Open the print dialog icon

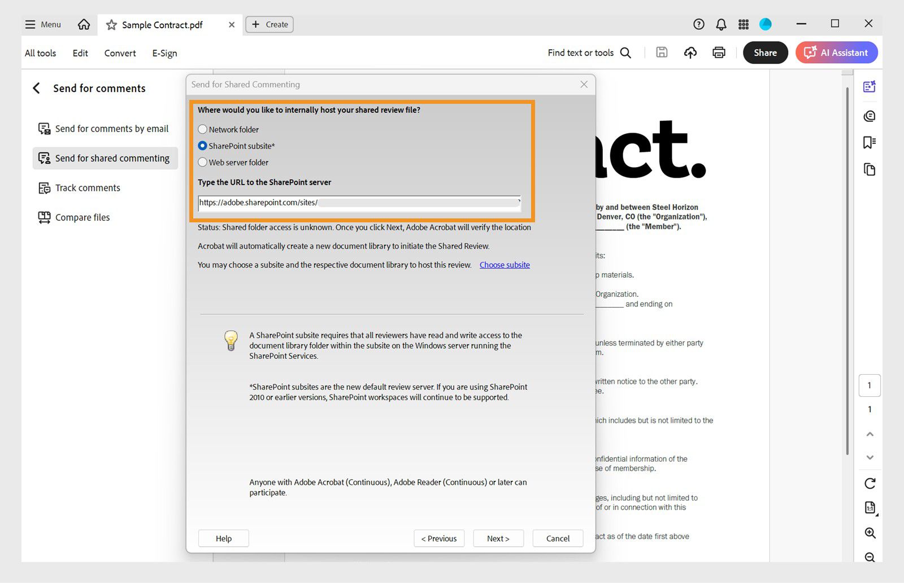click(718, 52)
